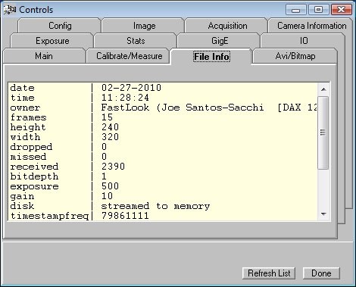Click the owner value starting with FastLook

pos(209,108)
